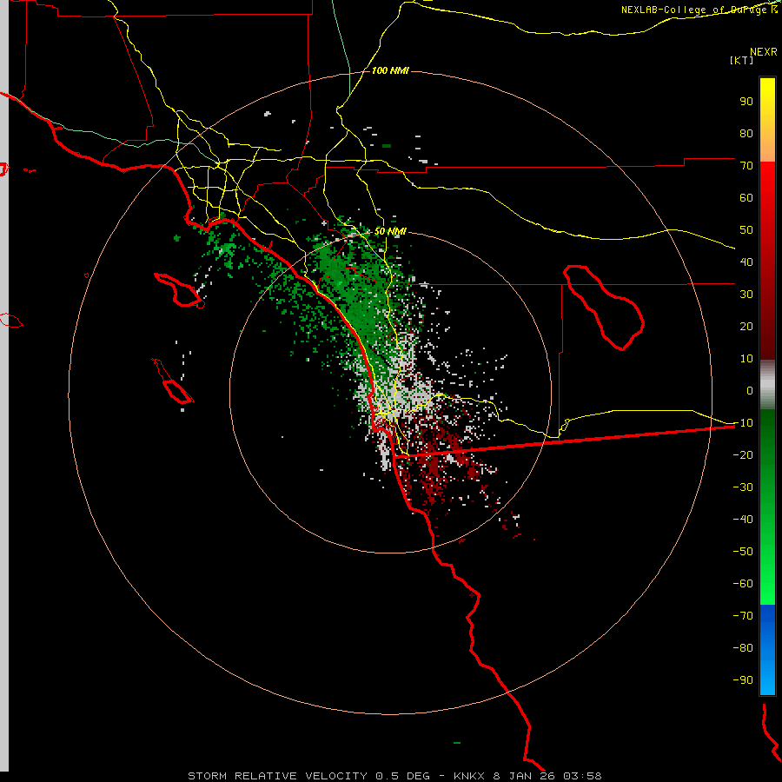Image resolution: width=782 pixels, height=782 pixels.
Task: Click the -10 scale value
Action: tap(743, 423)
